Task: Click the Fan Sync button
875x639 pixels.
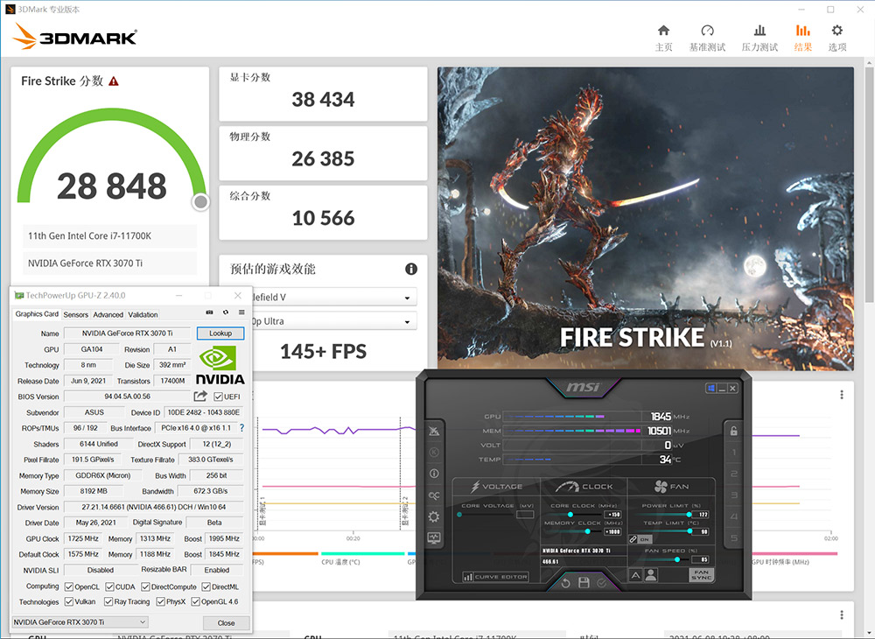Action: (x=702, y=575)
